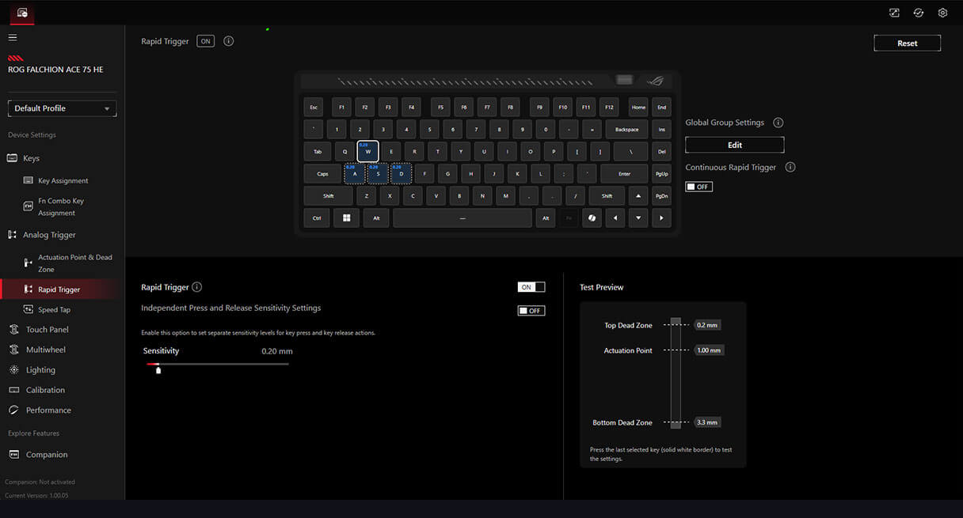Click the device tab icon at top left
Image resolution: width=963 pixels, height=518 pixels.
point(22,13)
